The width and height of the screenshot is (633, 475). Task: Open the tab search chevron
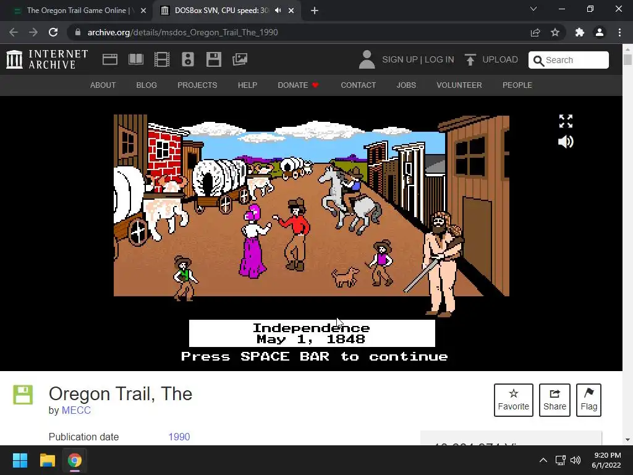coord(533,9)
